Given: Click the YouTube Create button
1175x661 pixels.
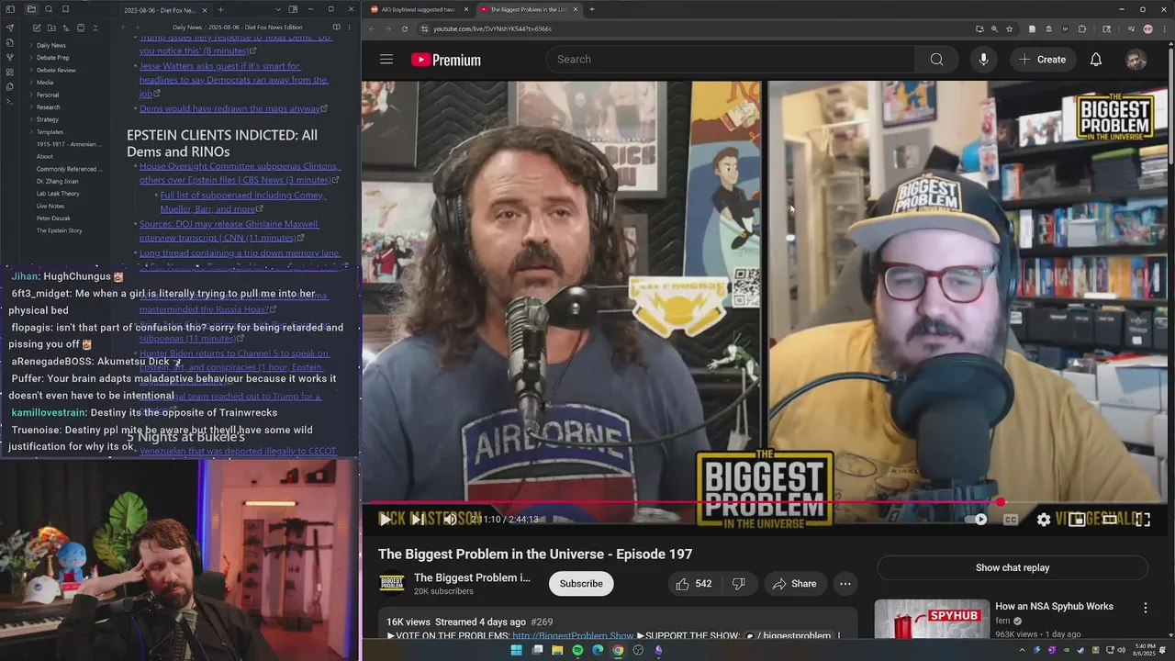Looking at the screenshot, I should click(x=1042, y=60).
